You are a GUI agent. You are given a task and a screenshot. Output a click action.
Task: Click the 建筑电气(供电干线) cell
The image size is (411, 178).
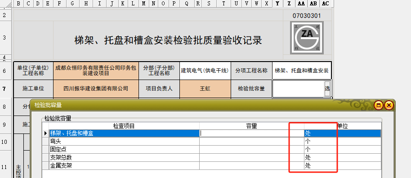pos(205,71)
